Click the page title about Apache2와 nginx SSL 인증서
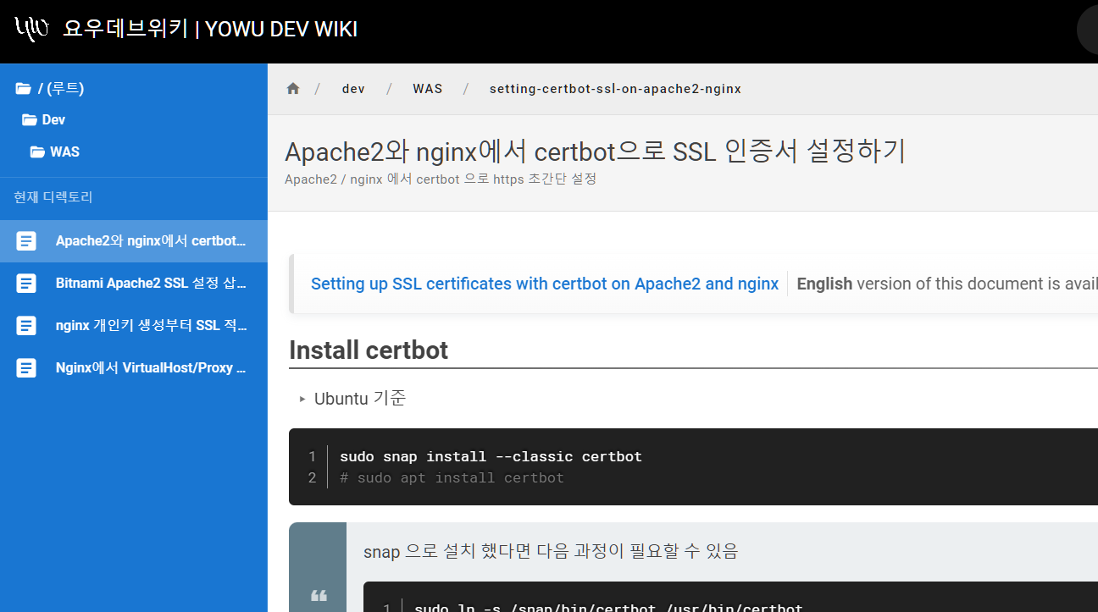Image resolution: width=1098 pixels, height=612 pixels. [596, 152]
